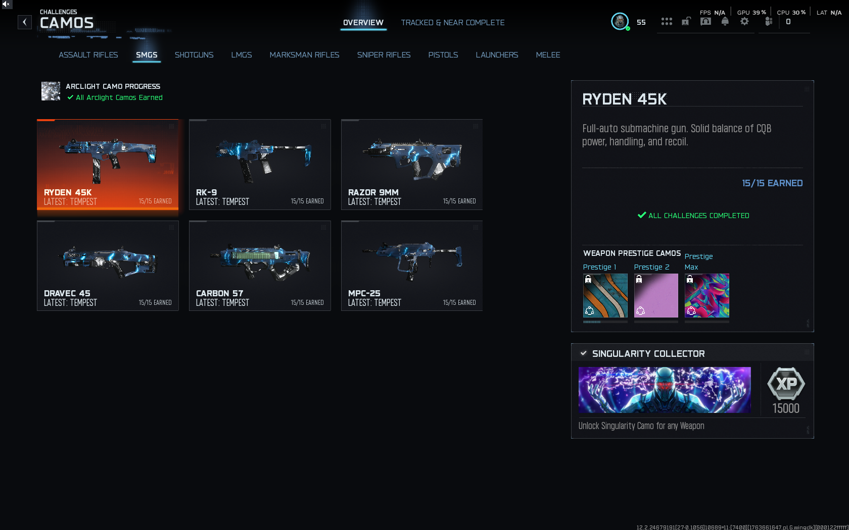Select Melee category
This screenshot has height=530, width=849.
pyautogui.click(x=548, y=55)
